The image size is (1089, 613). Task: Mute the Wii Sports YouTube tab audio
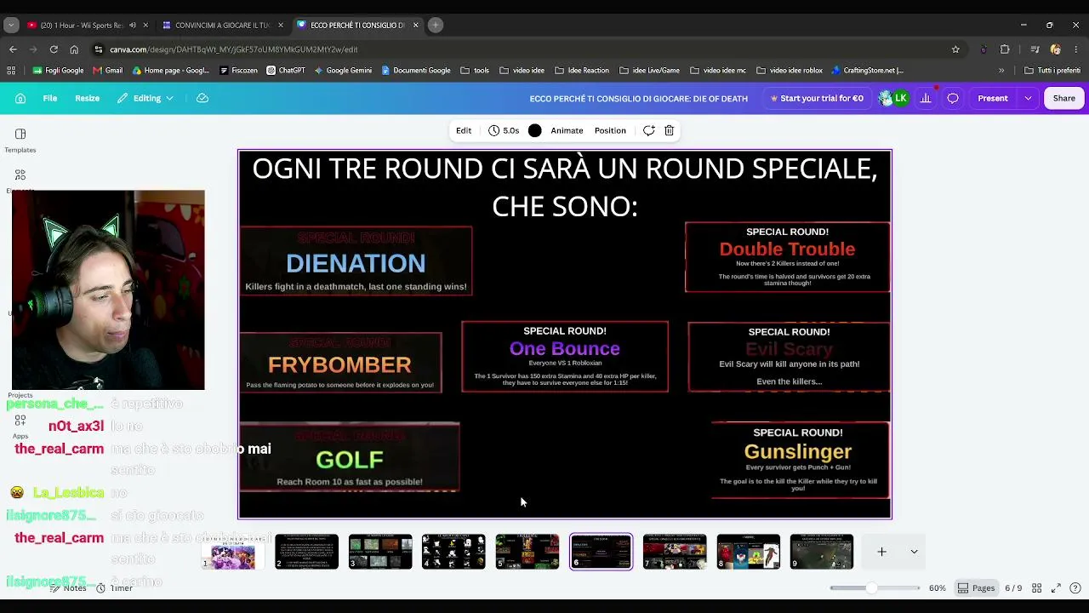132,26
